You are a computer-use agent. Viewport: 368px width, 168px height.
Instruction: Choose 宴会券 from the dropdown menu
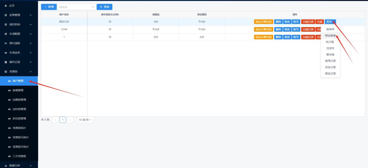tap(330, 54)
